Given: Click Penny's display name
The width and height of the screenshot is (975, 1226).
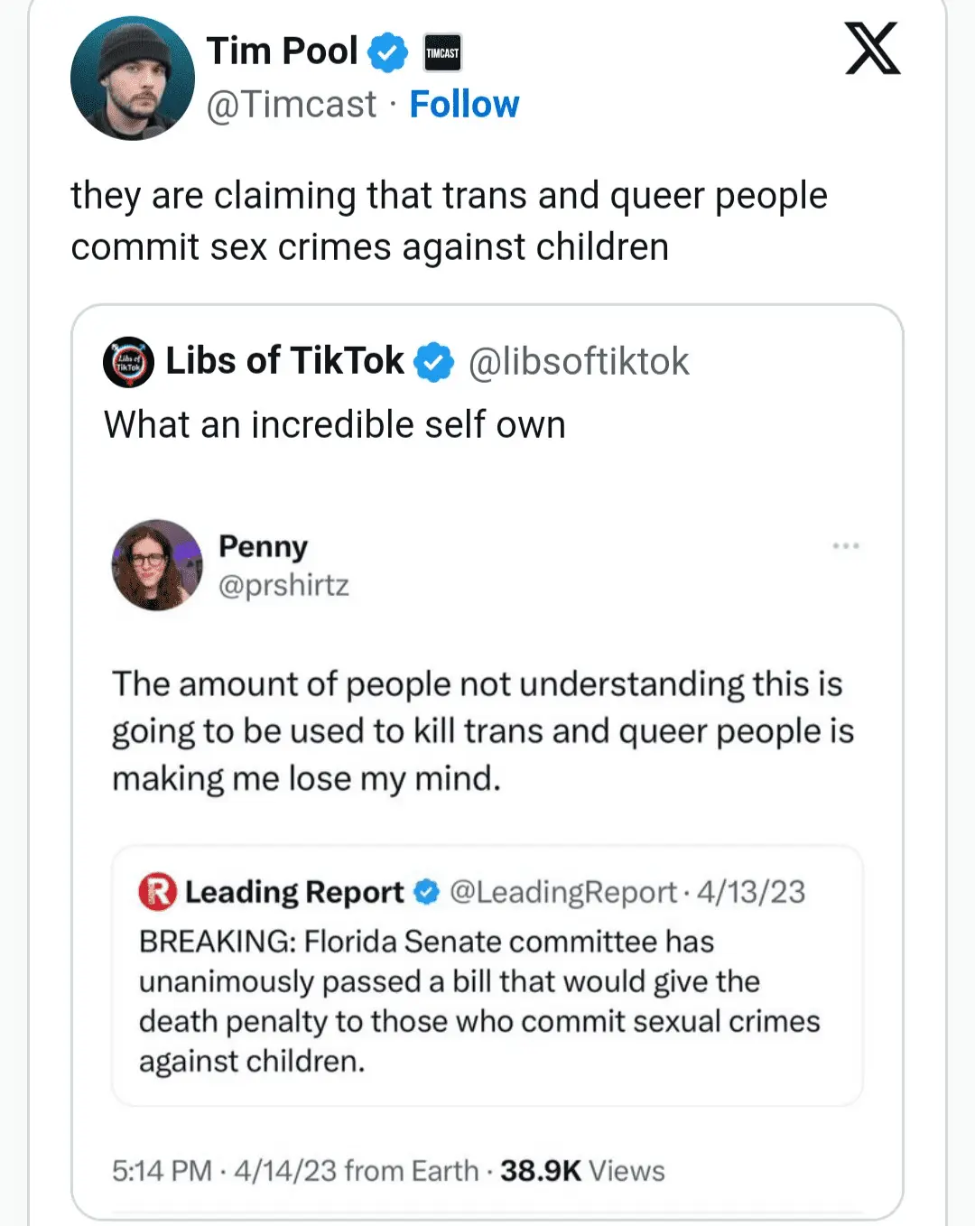Looking at the screenshot, I should (263, 546).
